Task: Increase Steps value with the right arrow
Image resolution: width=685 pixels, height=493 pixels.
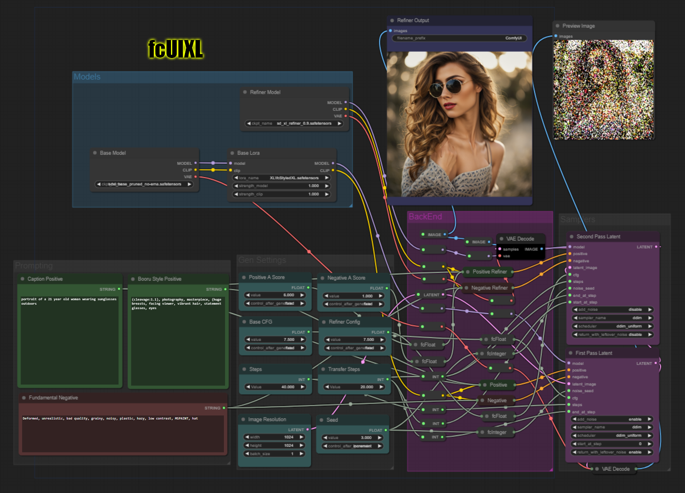Action: (302, 387)
